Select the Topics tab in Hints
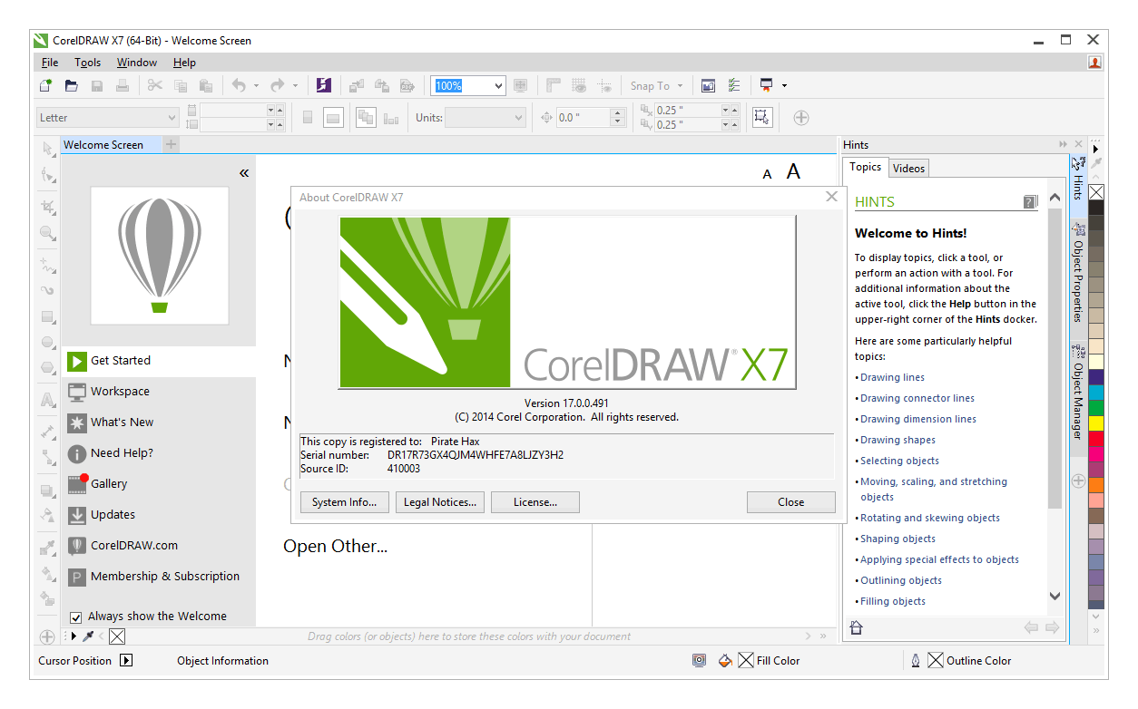 point(865,167)
